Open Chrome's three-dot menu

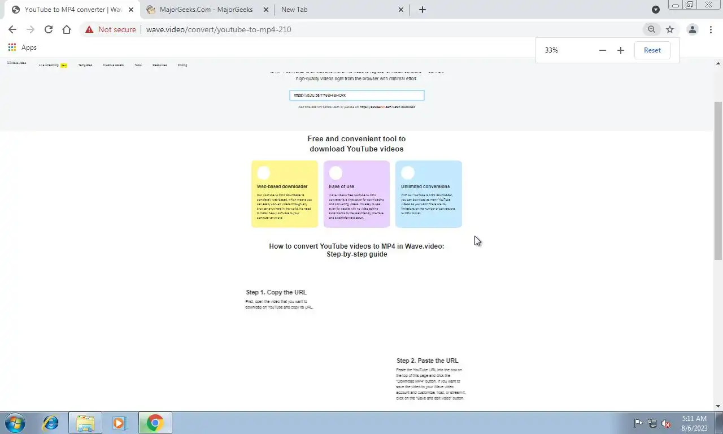coord(711,29)
